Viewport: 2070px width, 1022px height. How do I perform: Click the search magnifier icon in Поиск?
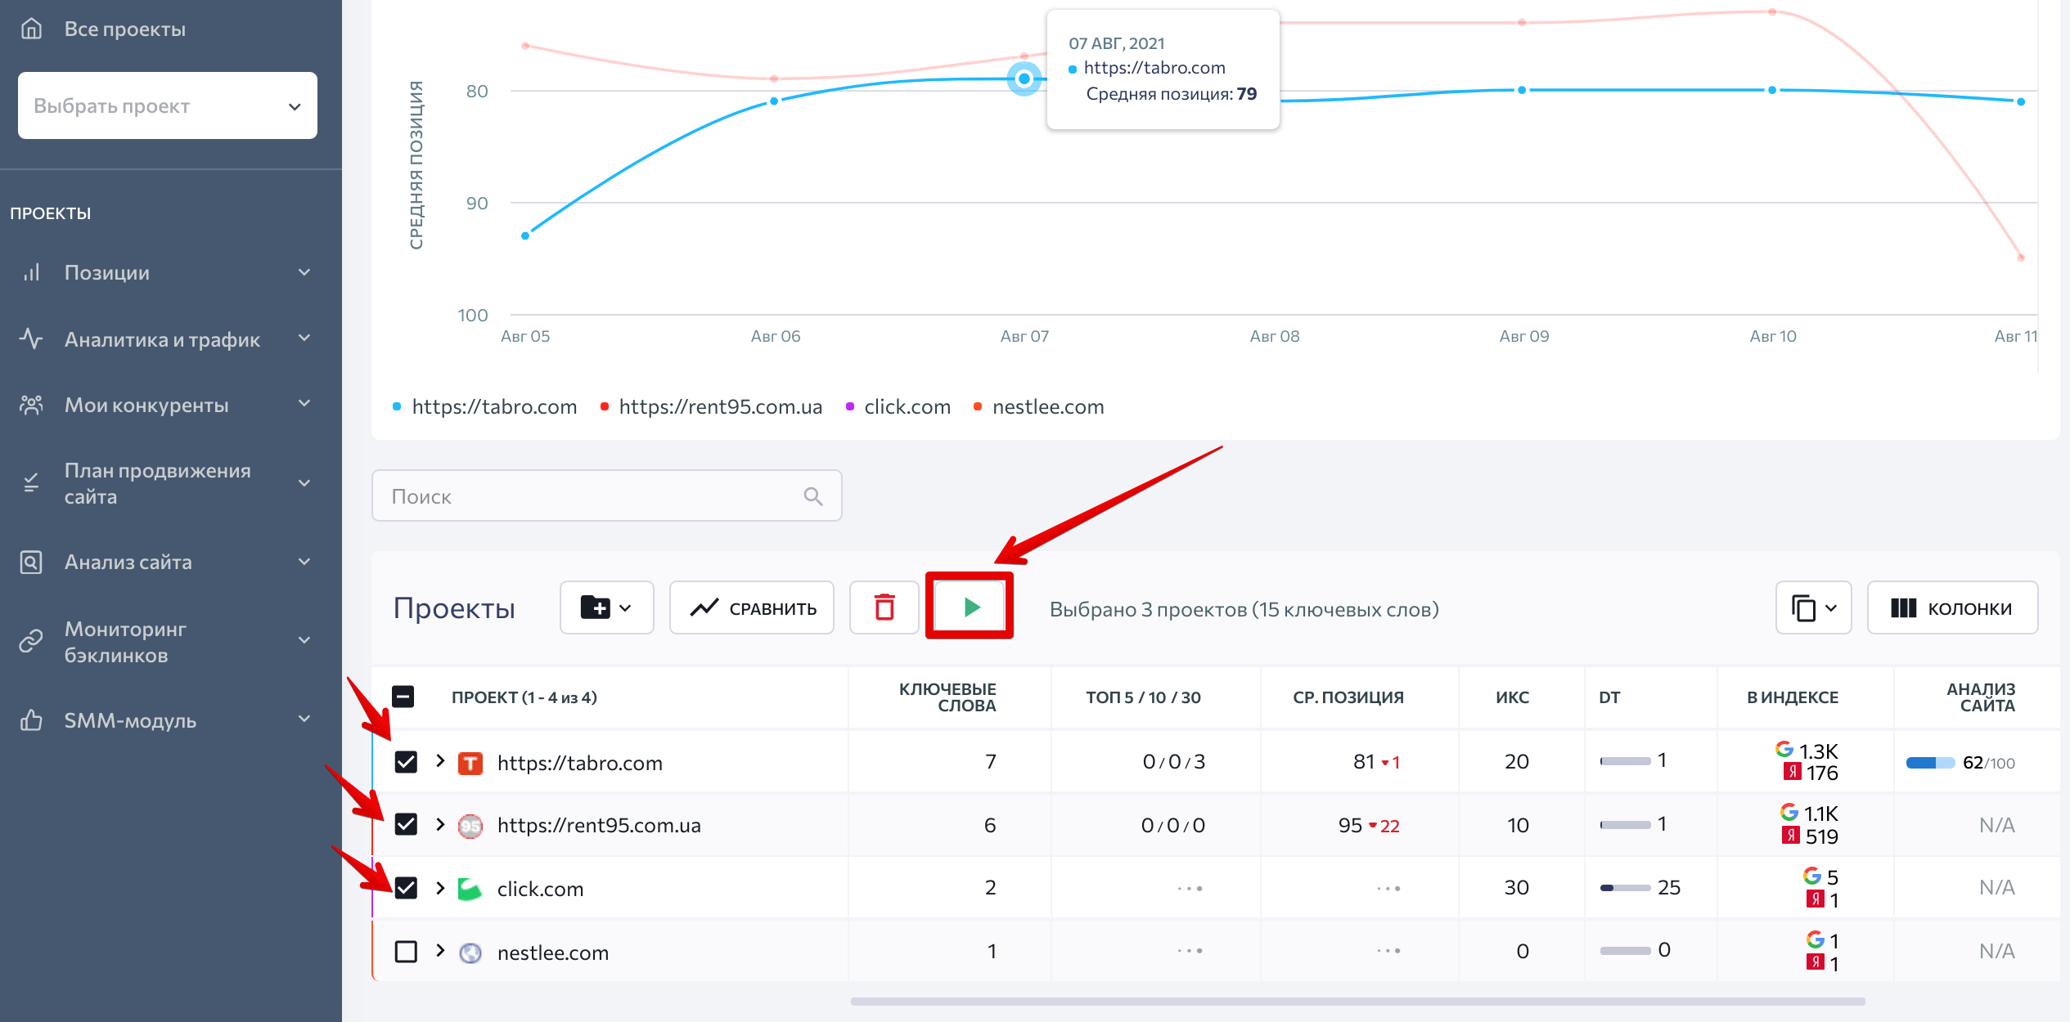click(812, 495)
